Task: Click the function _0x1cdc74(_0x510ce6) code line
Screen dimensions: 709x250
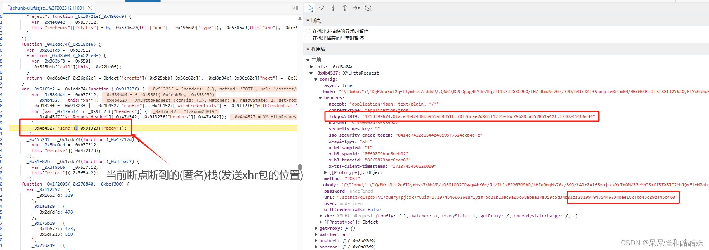Action: tap(61, 44)
